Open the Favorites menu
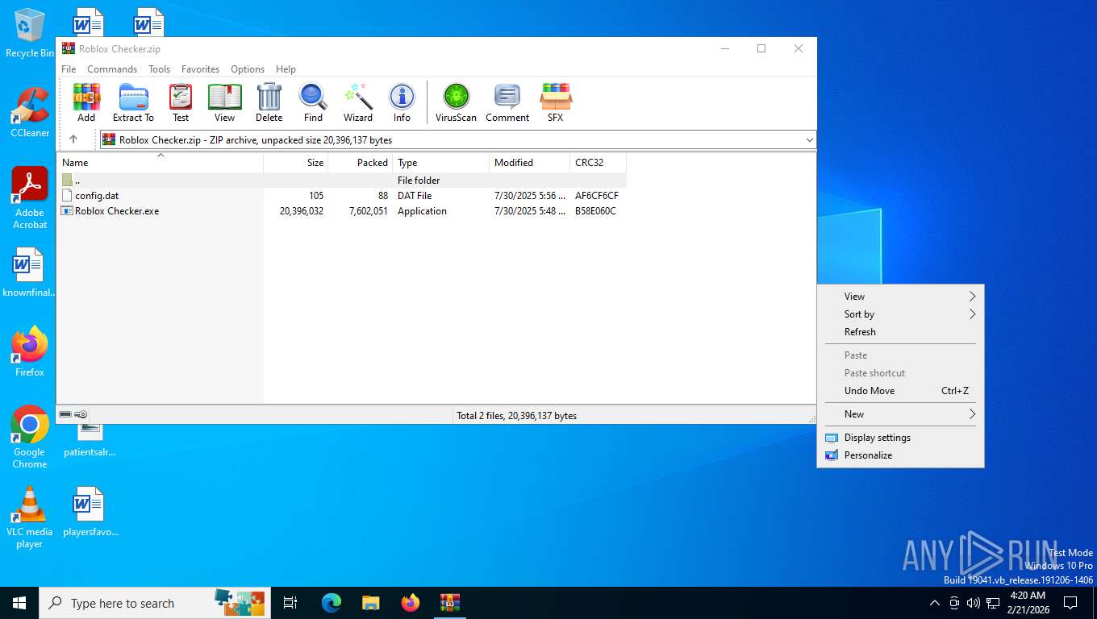Screen dimensions: 1097x619 (x=200, y=69)
